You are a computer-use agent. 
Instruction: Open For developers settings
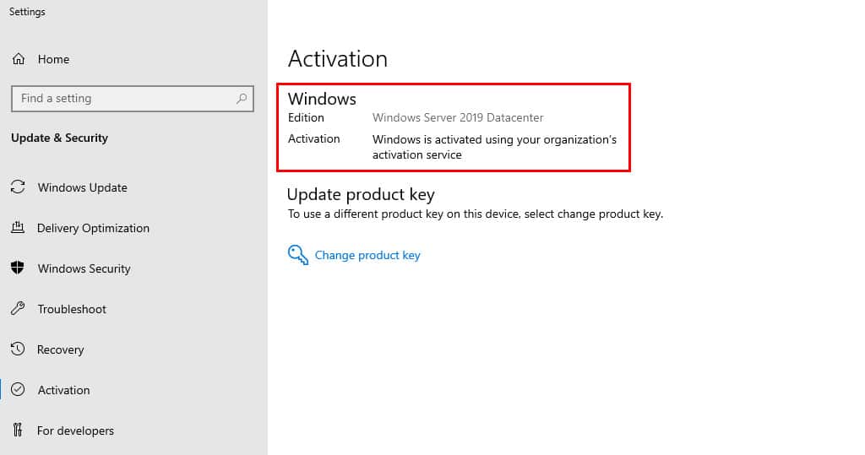(x=75, y=431)
